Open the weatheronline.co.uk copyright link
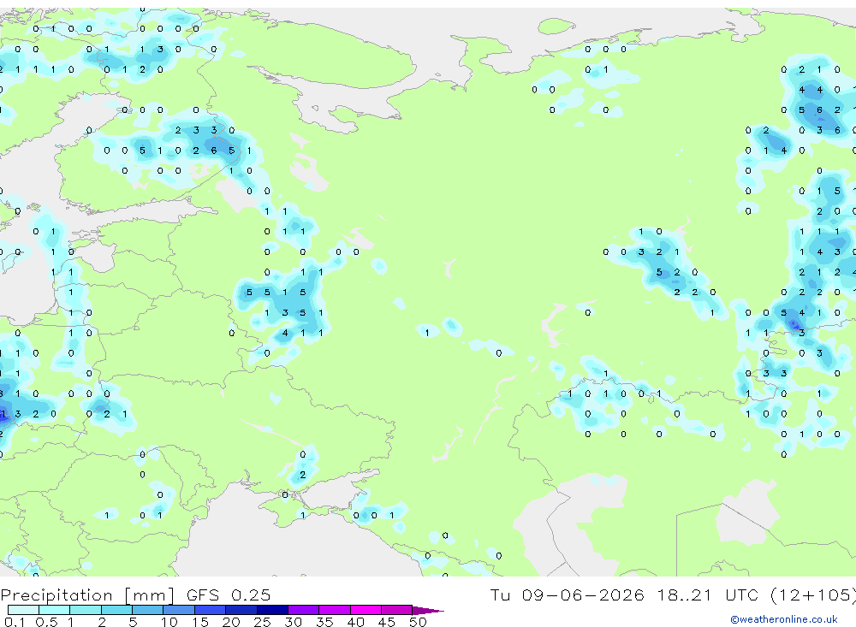Viewport: 856px width, 627px height. (784, 619)
